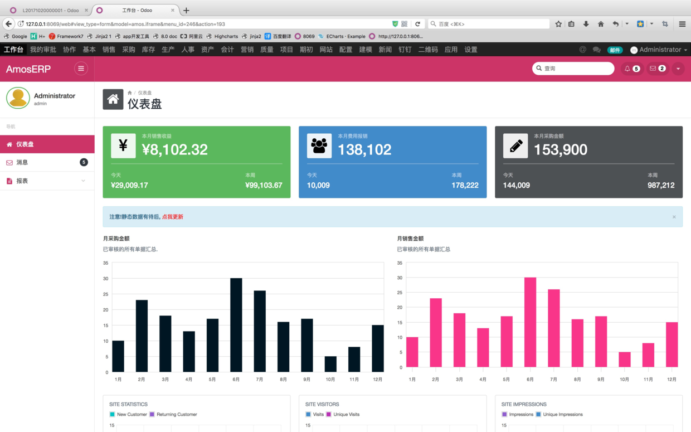The height and width of the screenshot is (432, 691).
Task: Click the 查询 search field
Action: pyautogui.click(x=573, y=68)
